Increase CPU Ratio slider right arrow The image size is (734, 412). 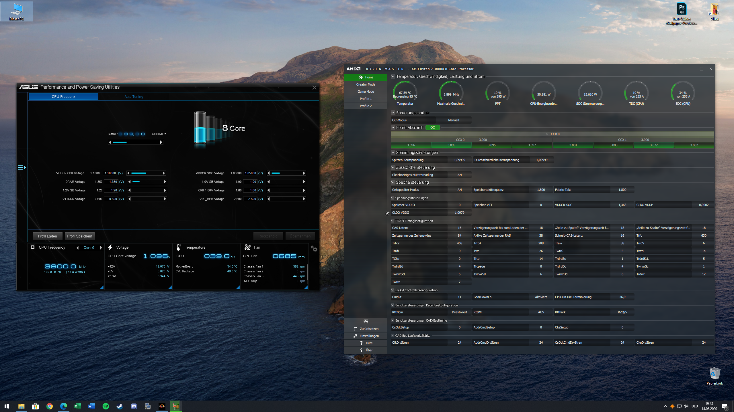[161, 142]
